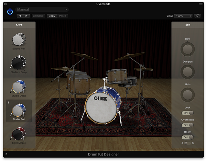
Task: Click the Stadium Deep label
Action: point(19,72)
